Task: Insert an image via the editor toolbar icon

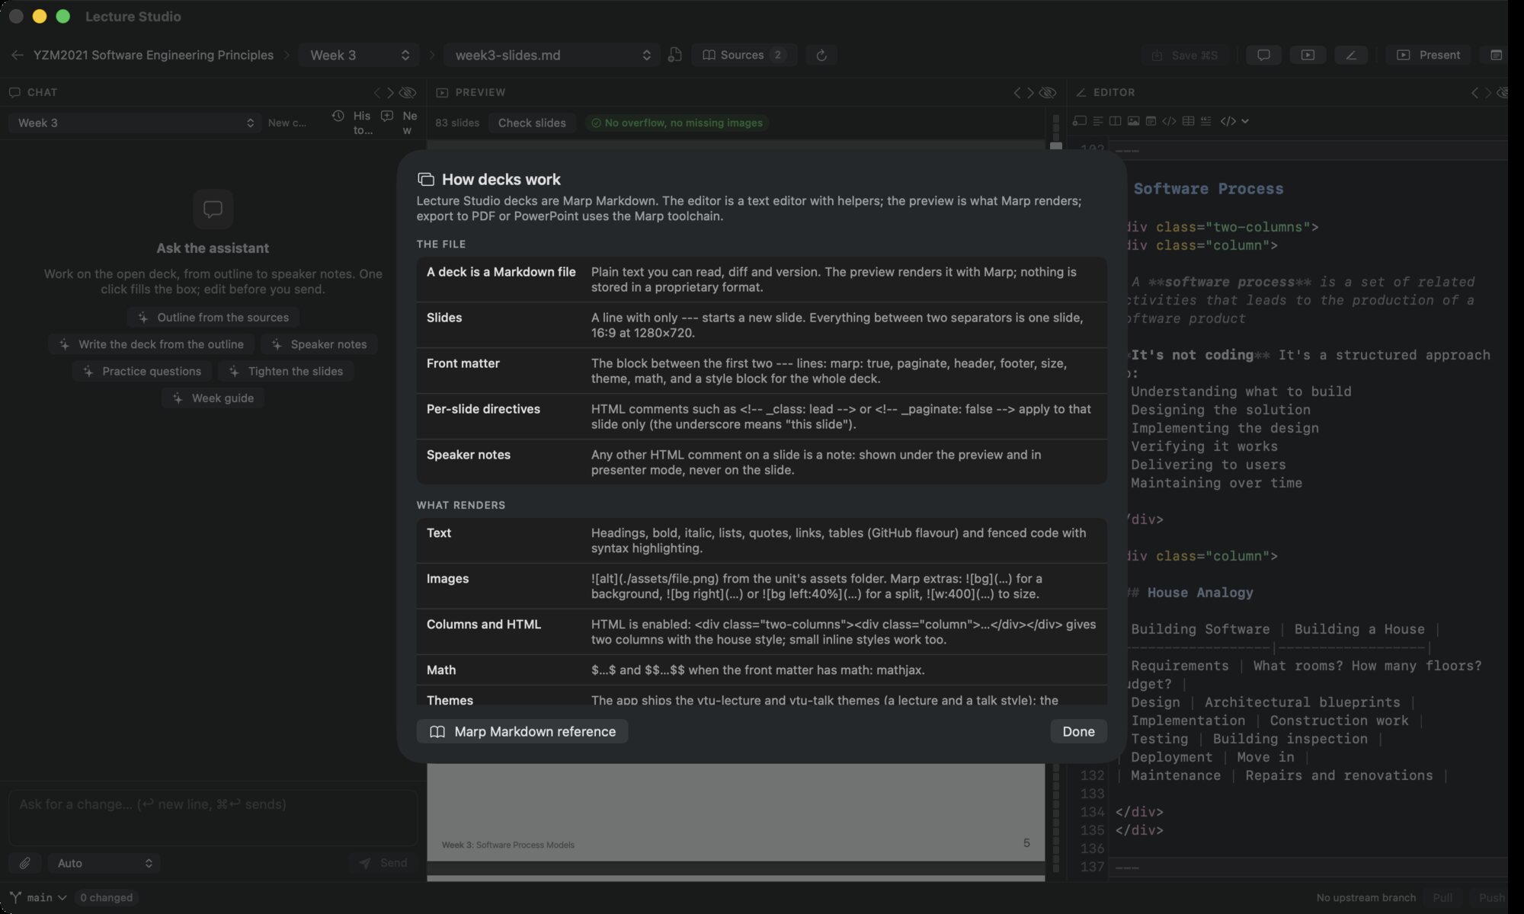Action: coord(1133,121)
